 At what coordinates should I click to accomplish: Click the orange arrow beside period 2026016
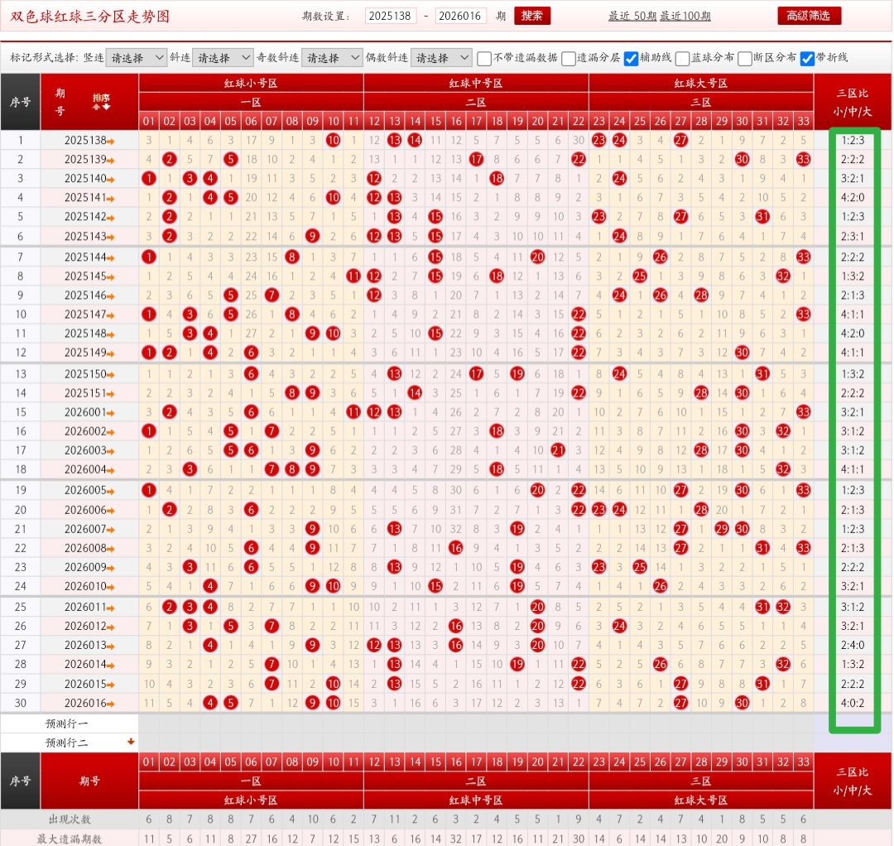coord(111,704)
